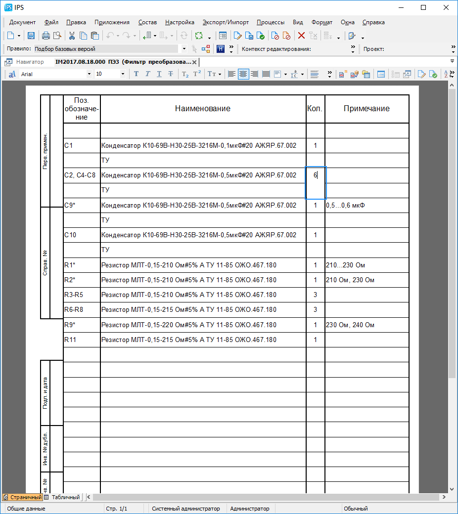Toggle center text alignment
The image size is (458, 514).
click(x=243, y=74)
